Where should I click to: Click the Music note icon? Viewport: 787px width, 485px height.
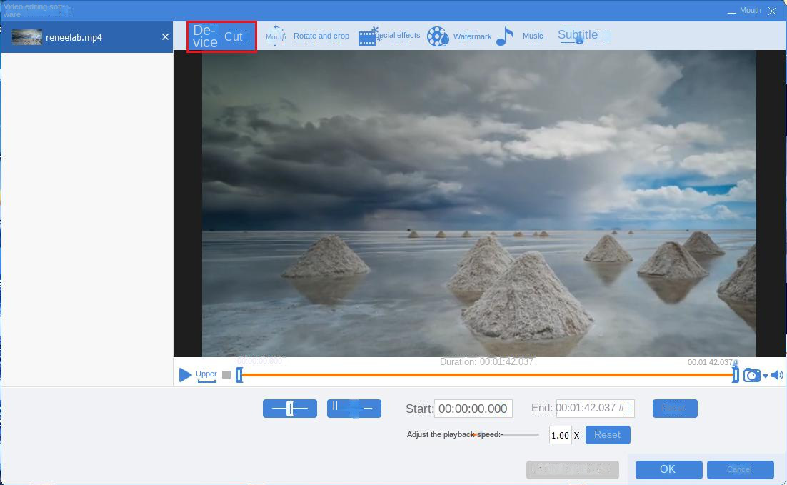point(505,36)
